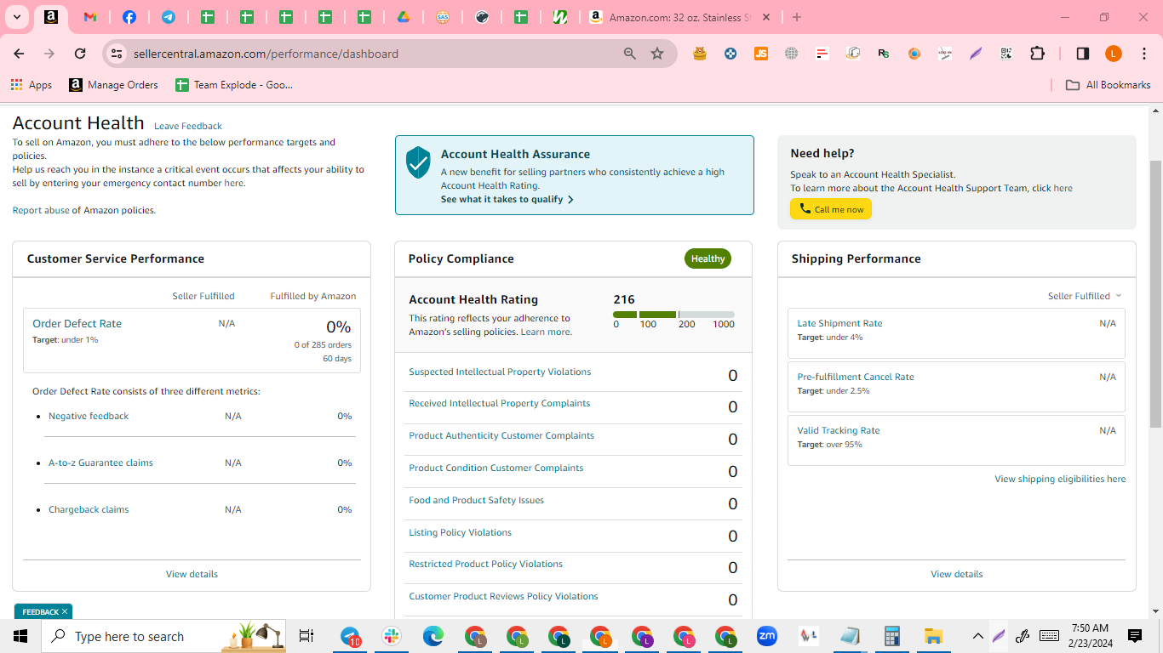Open the Gmail tab
Screen dimensions: 1163x653
pyautogui.click(x=90, y=17)
